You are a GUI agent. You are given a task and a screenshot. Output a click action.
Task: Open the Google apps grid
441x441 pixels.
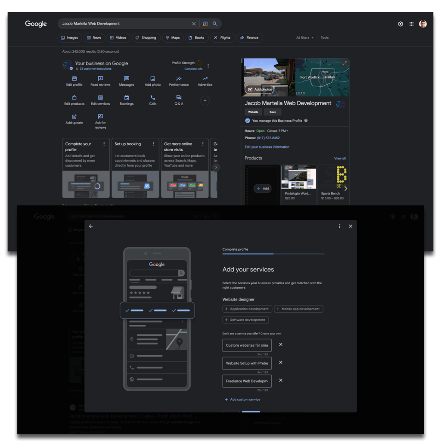411,24
